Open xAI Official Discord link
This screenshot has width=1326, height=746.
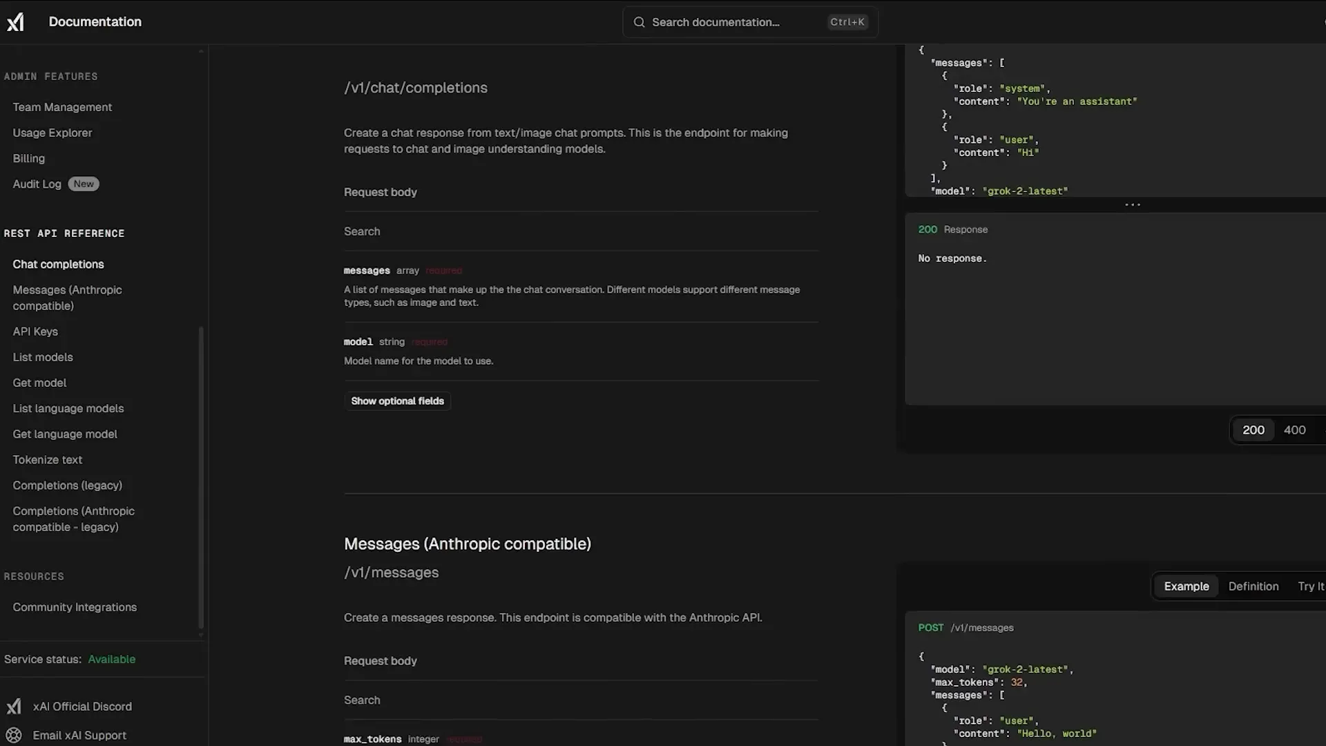tap(82, 707)
